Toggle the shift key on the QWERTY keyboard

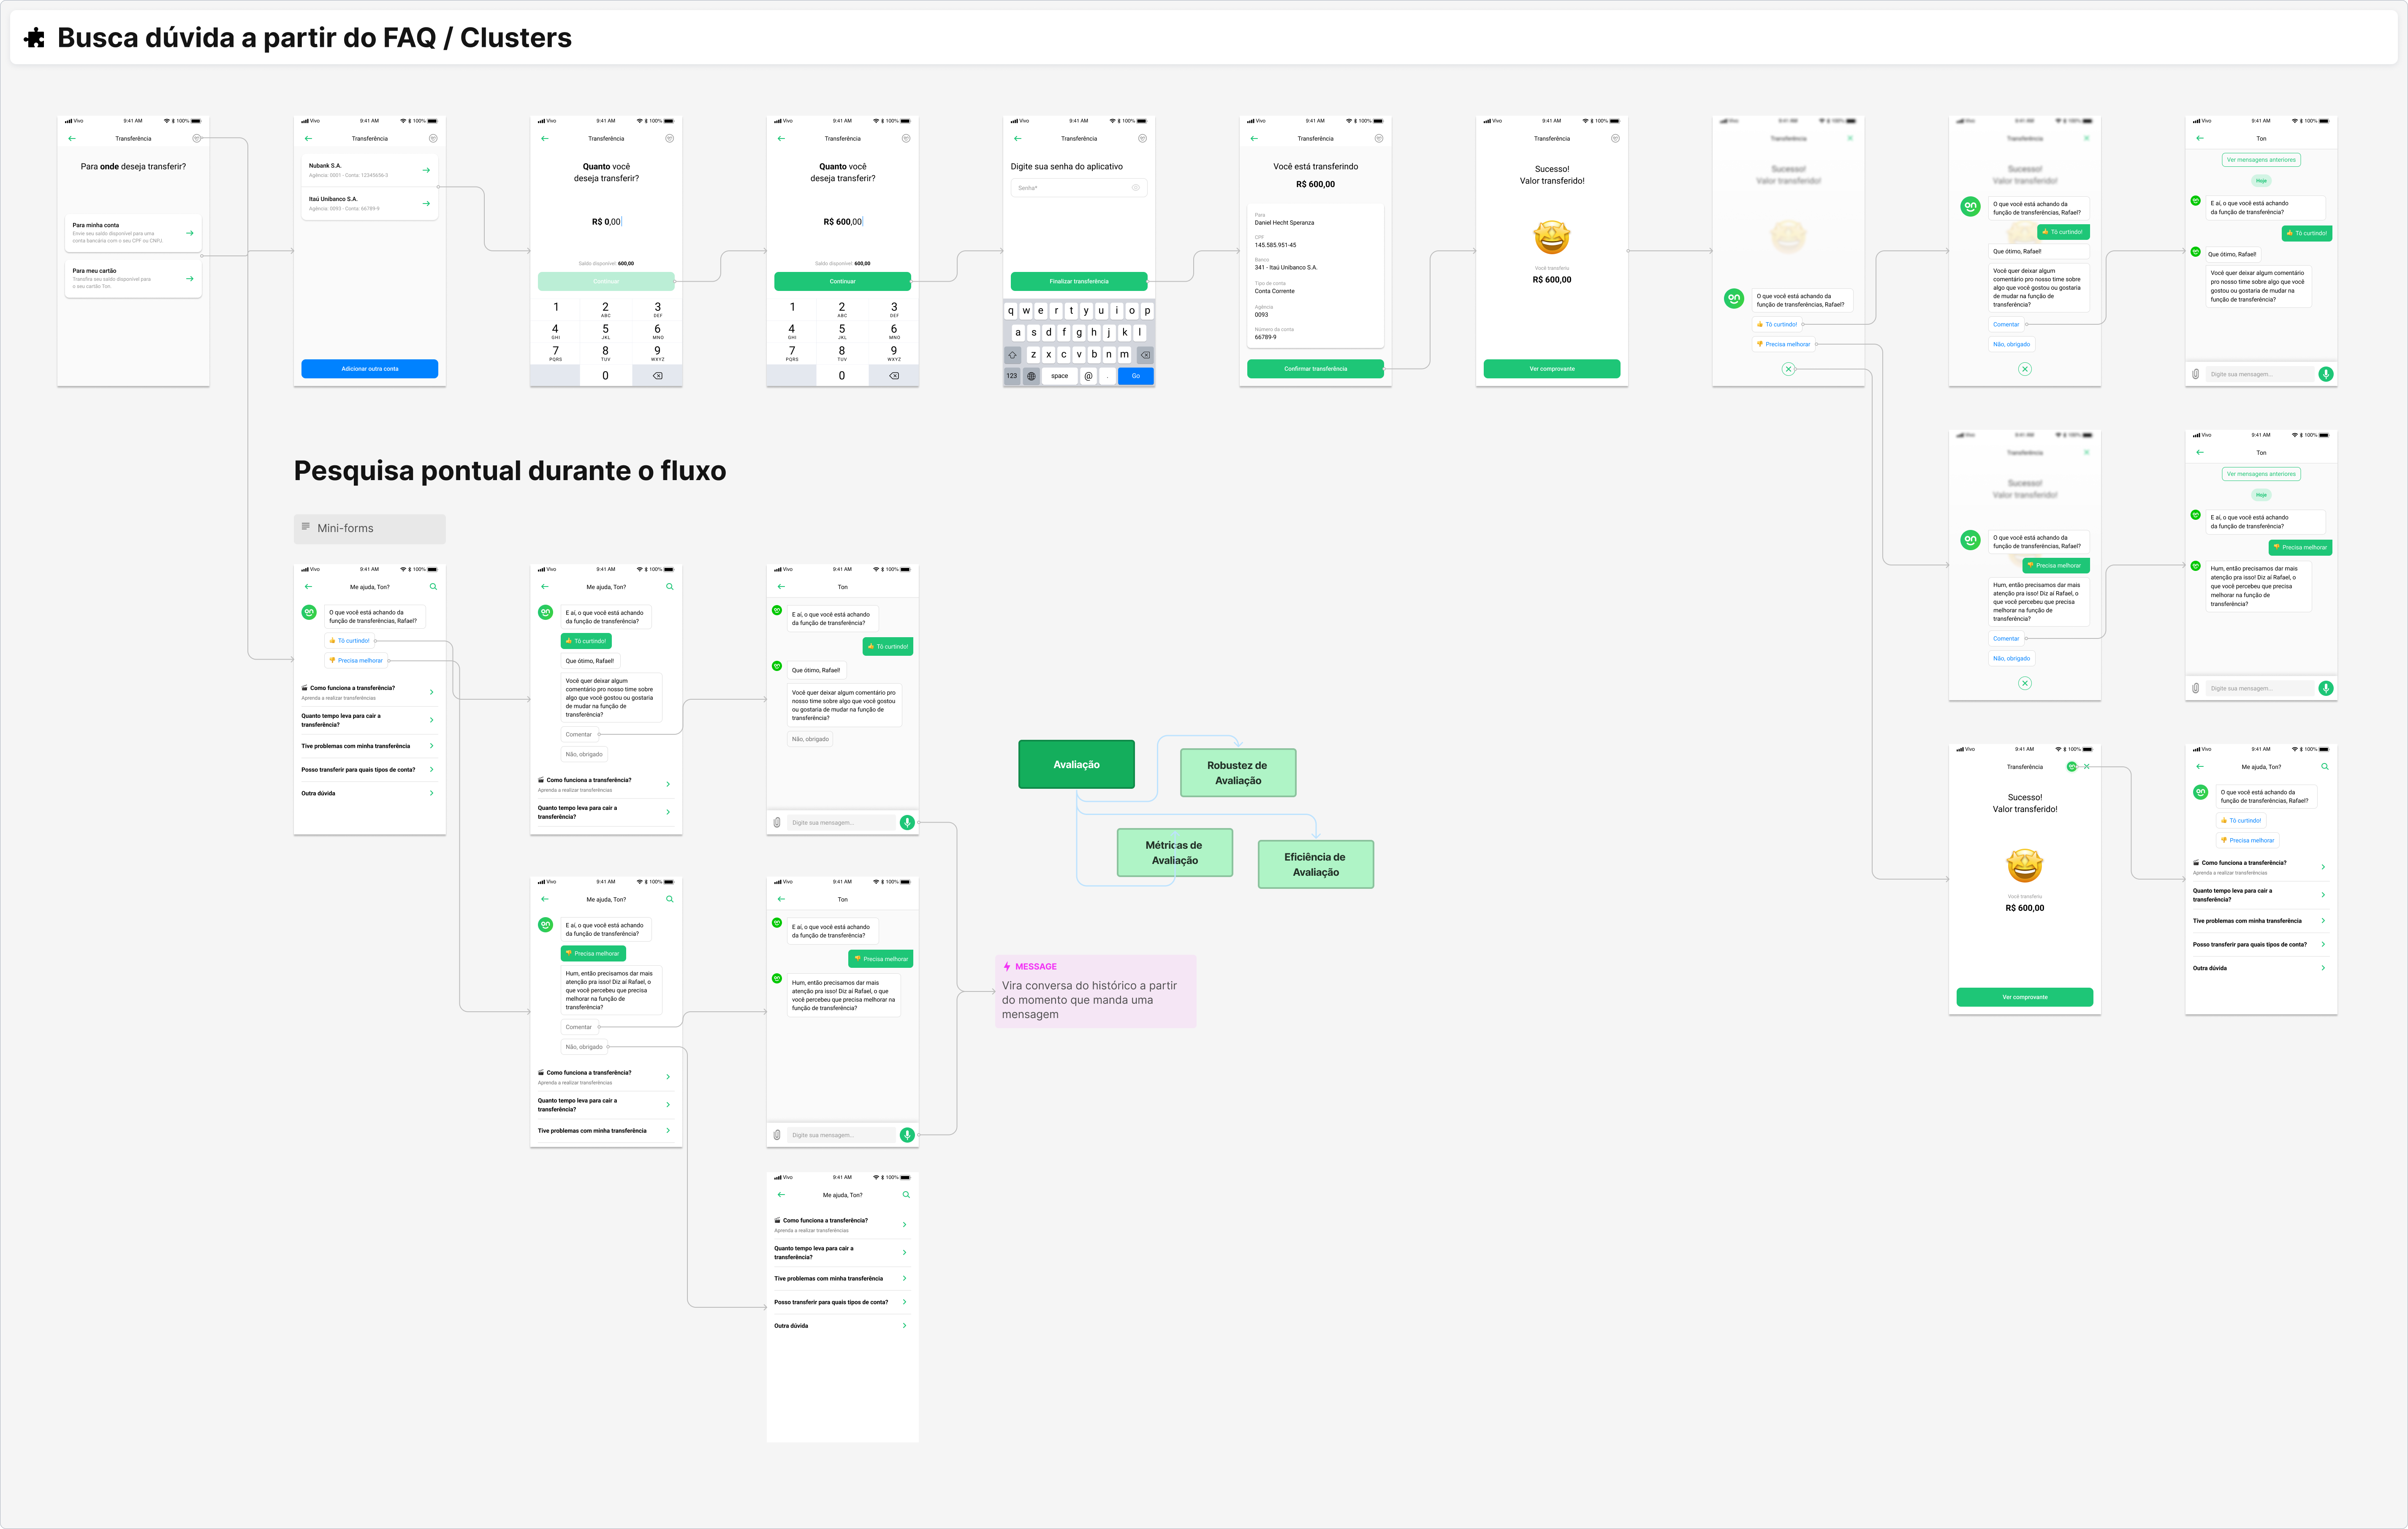point(1012,355)
